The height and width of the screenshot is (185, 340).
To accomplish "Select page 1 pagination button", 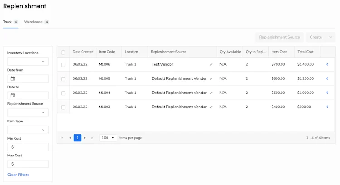I will [78, 138].
